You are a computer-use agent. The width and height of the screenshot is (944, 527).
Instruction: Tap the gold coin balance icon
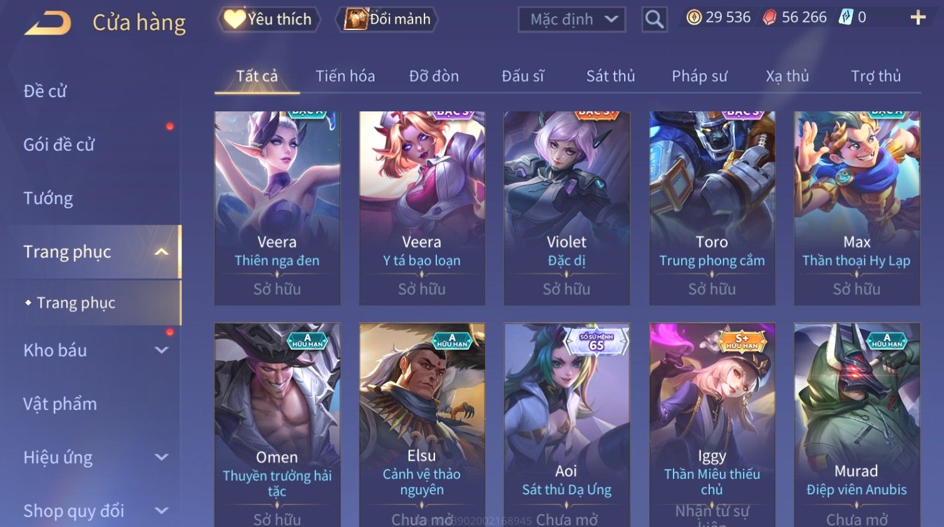(x=694, y=18)
